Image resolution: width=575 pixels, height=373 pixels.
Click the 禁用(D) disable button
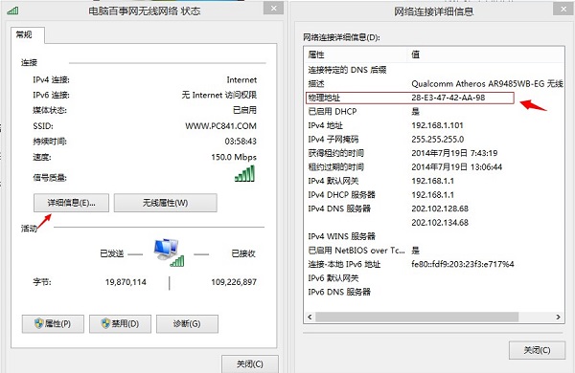[x=120, y=323]
